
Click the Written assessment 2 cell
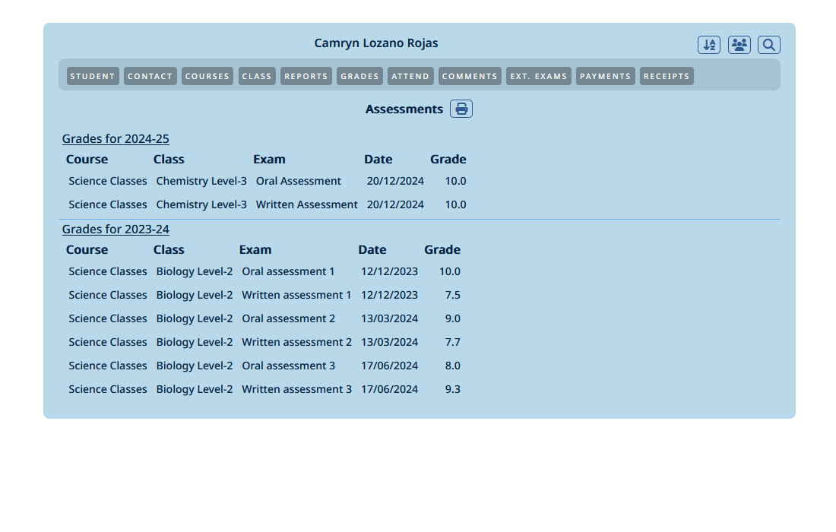coord(296,342)
